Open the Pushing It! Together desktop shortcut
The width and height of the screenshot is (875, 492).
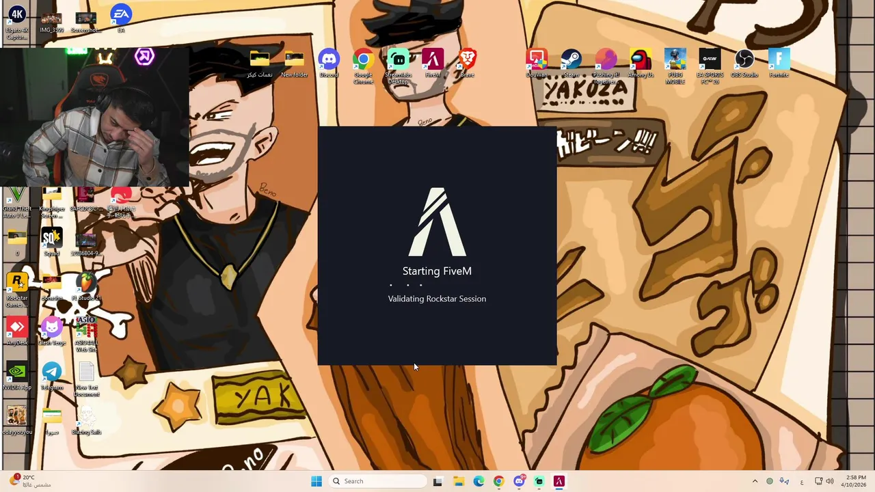pyautogui.click(x=606, y=66)
